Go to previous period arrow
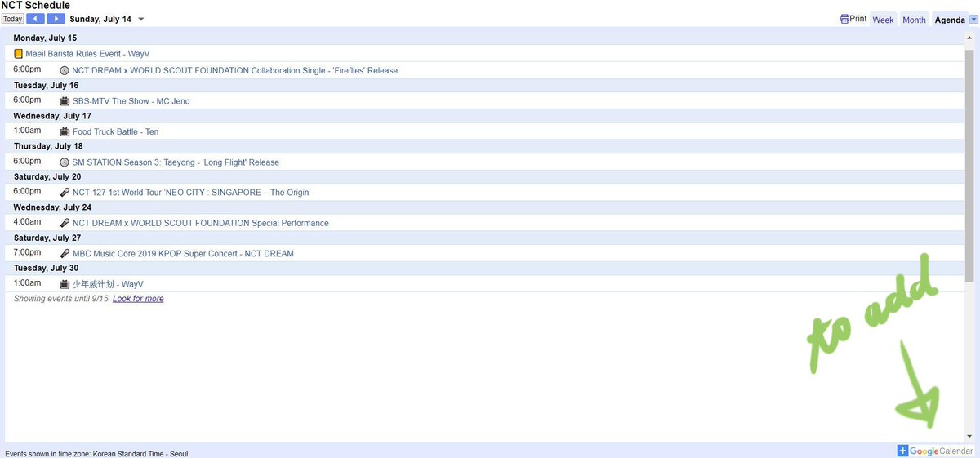This screenshot has width=980, height=458. tap(35, 19)
